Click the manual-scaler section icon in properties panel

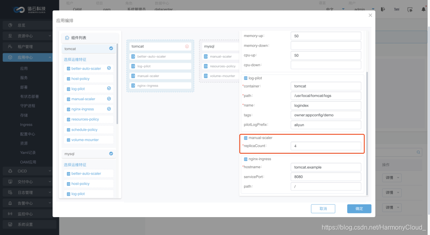[246, 138]
